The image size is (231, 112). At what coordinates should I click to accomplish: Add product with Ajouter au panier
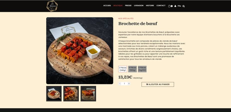pos(158,84)
